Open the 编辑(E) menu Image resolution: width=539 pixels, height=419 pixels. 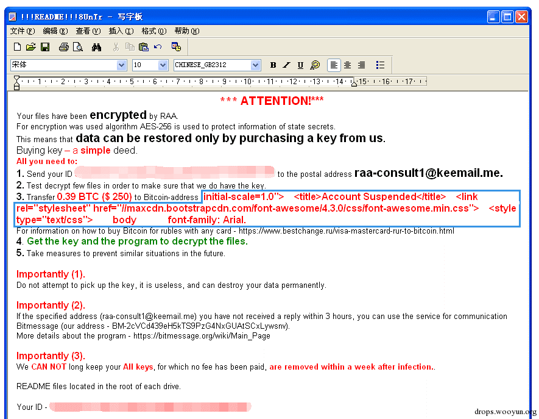point(55,31)
